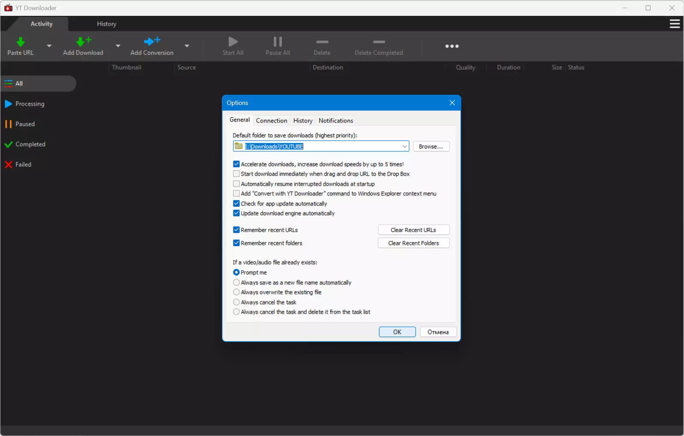This screenshot has height=436, width=684.
Task: Open the three-dots more actions icon
Action: click(x=452, y=46)
